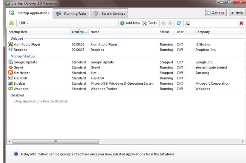Select the KiesPDLR startup item text
The width and height of the screenshot is (246, 163).
[x=20, y=78]
